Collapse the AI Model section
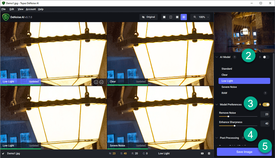The height and width of the screenshot is (158, 275). click(x=217, y=57)
